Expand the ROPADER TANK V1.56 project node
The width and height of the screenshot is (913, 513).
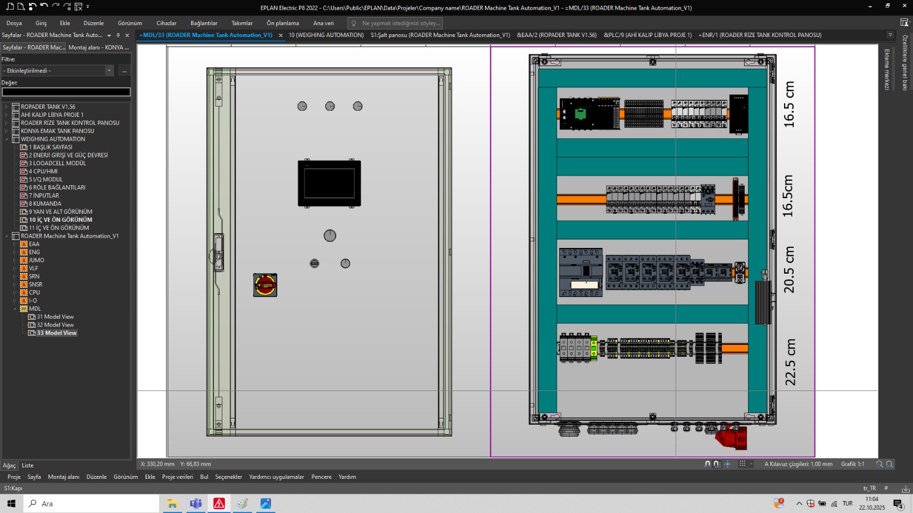coord(6,107)
